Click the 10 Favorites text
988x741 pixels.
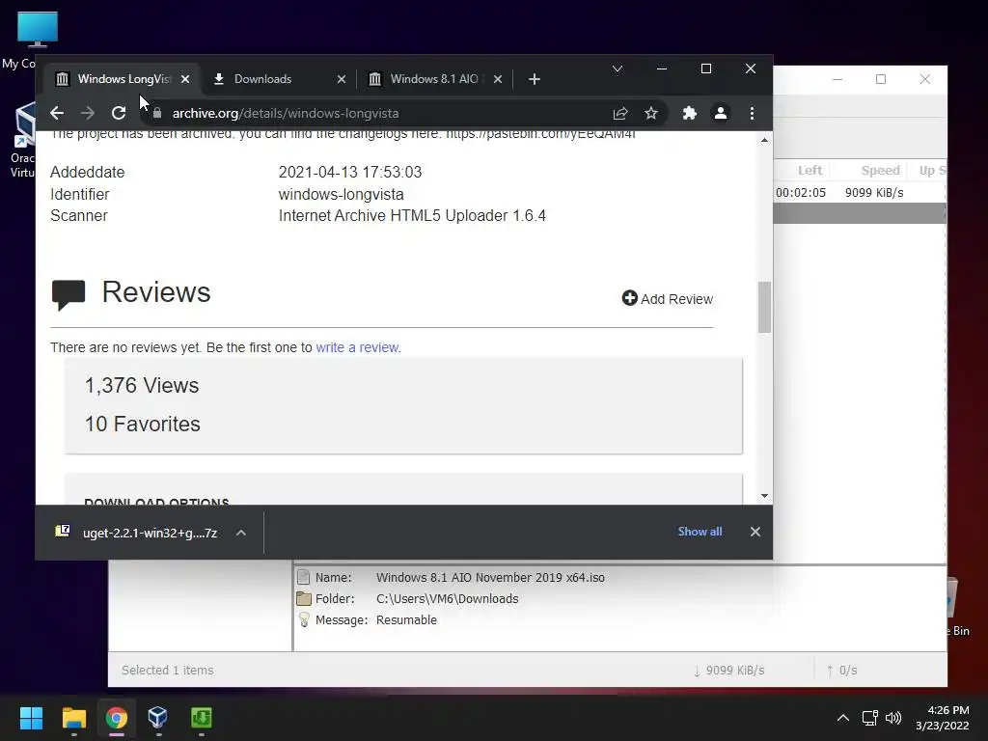[x=143, y=425]
